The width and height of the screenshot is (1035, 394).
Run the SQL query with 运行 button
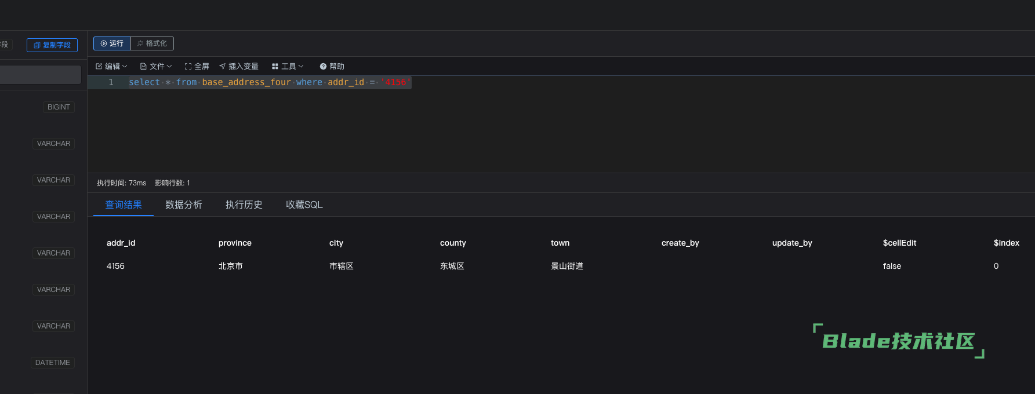pos(112,43)
